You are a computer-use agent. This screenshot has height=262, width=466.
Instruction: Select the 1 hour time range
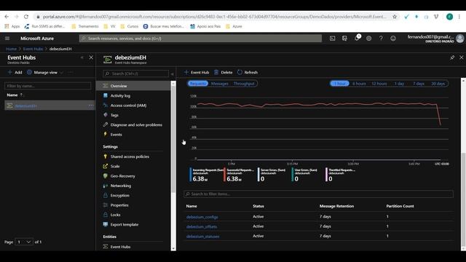pos(340,84)
